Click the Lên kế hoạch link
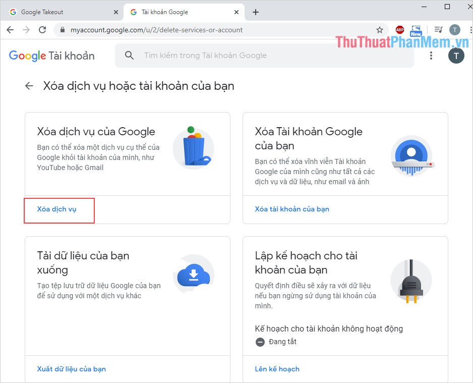Image resolution: width=473 pixels, height=383 pixels. pos(277,369)
